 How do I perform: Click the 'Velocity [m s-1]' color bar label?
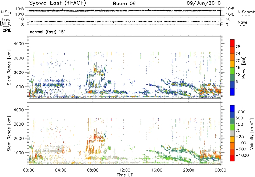(x=252, y=133)
